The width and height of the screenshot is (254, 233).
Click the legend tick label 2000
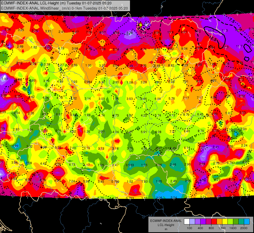(244, 228)
